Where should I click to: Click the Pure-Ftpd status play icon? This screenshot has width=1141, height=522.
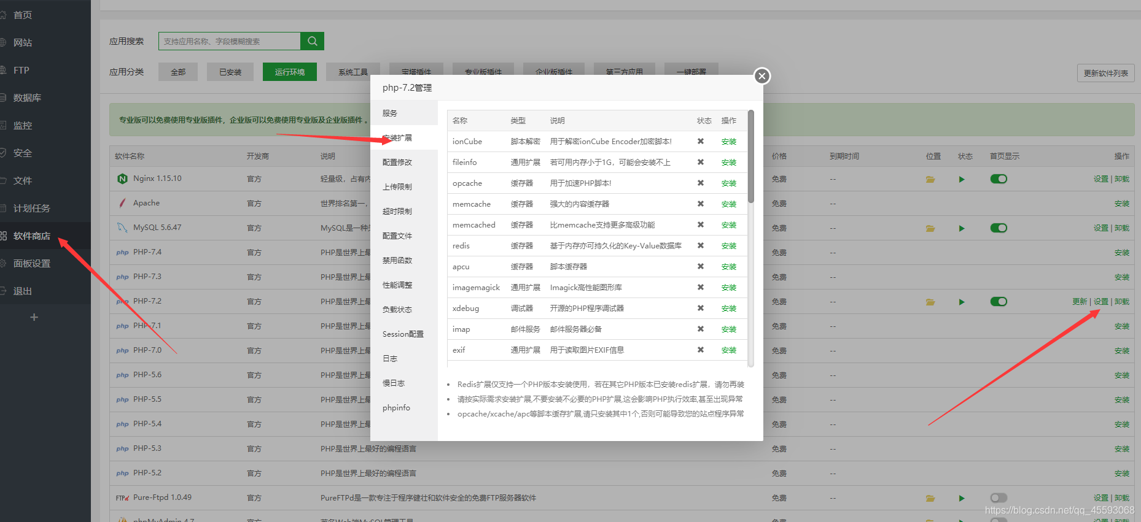click(x=962, y=498)
